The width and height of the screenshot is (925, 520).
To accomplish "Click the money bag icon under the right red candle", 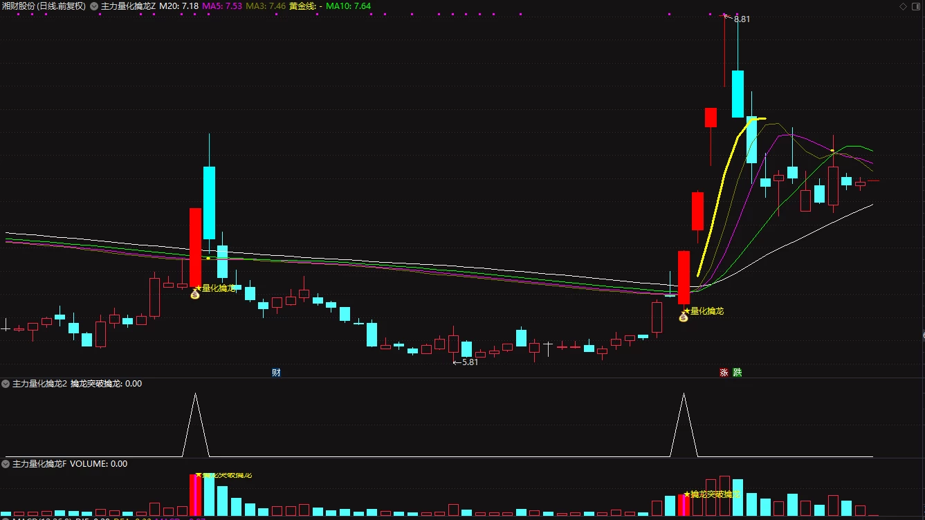I will pos(684,317).
